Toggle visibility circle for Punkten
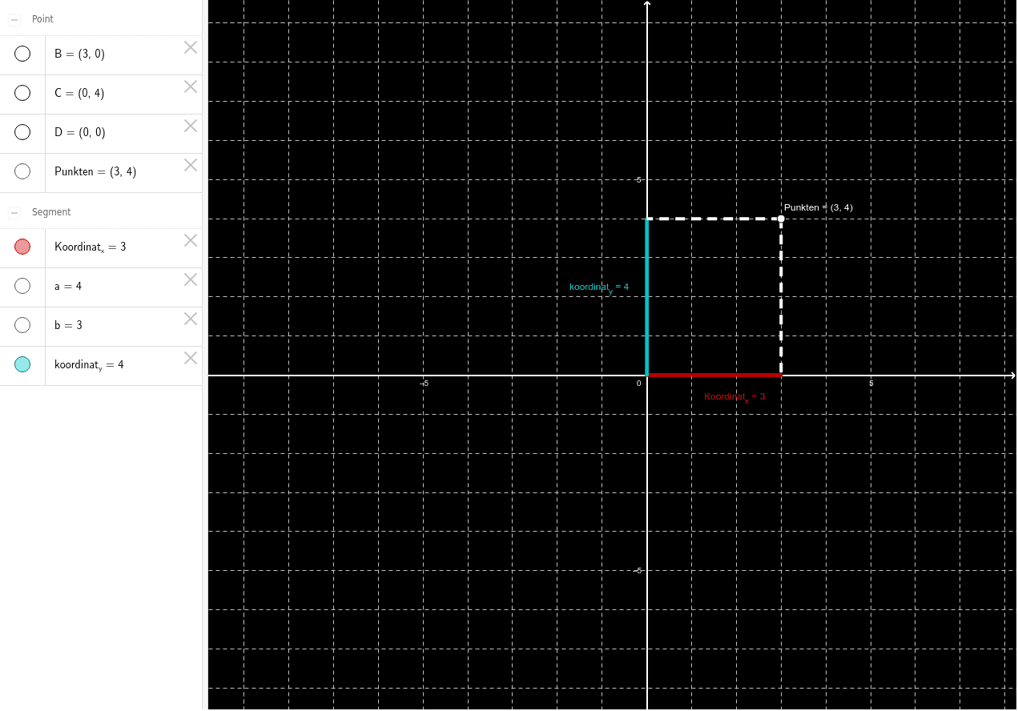 click(x=22, y=171)
